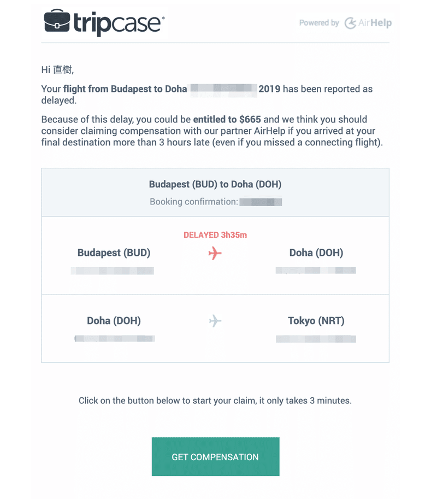Viewport: 437px width, 499px height.
Task: Click the 'flight from Budapest to Doha' bold text
Action: pos(125,89)
